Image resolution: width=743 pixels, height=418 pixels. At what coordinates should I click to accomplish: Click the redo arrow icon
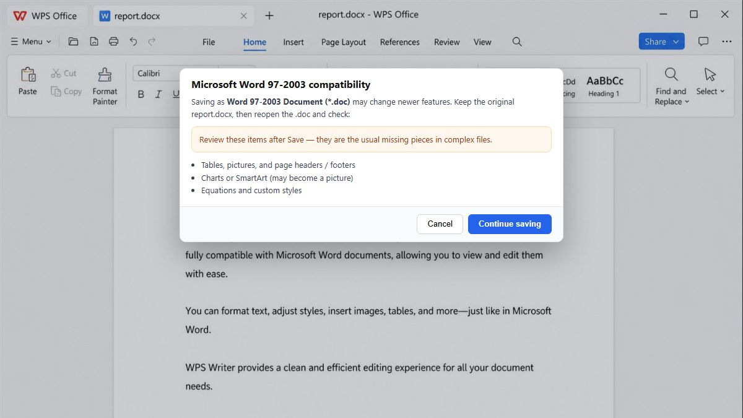click(152, 41)
